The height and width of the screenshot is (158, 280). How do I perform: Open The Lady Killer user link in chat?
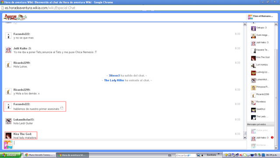tap(114, 81)
